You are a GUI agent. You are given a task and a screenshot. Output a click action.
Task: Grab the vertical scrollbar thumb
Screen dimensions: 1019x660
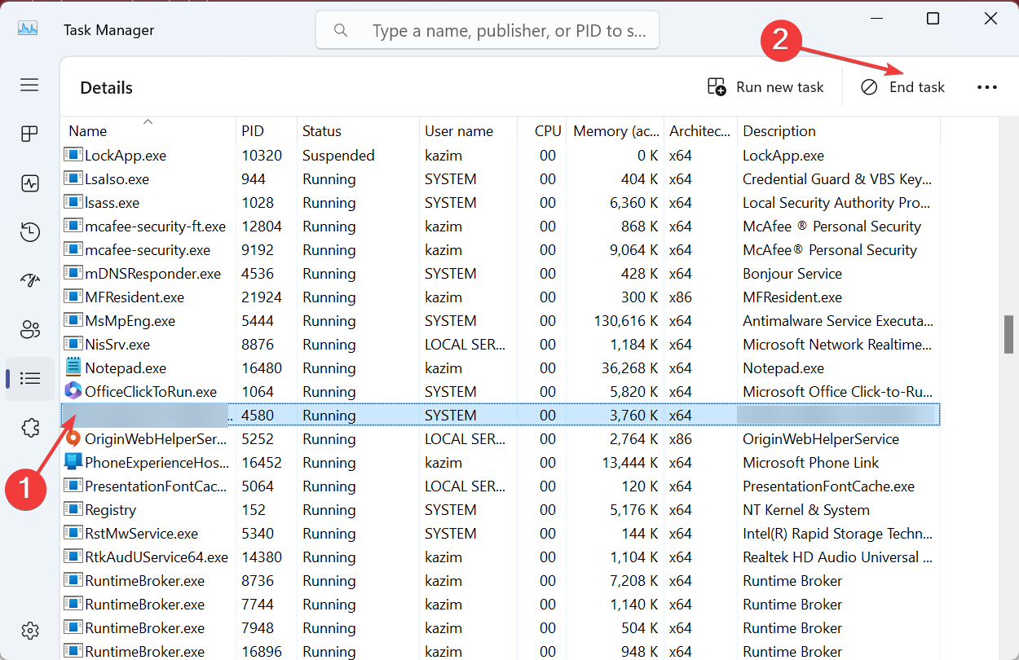coord(1009,334)
